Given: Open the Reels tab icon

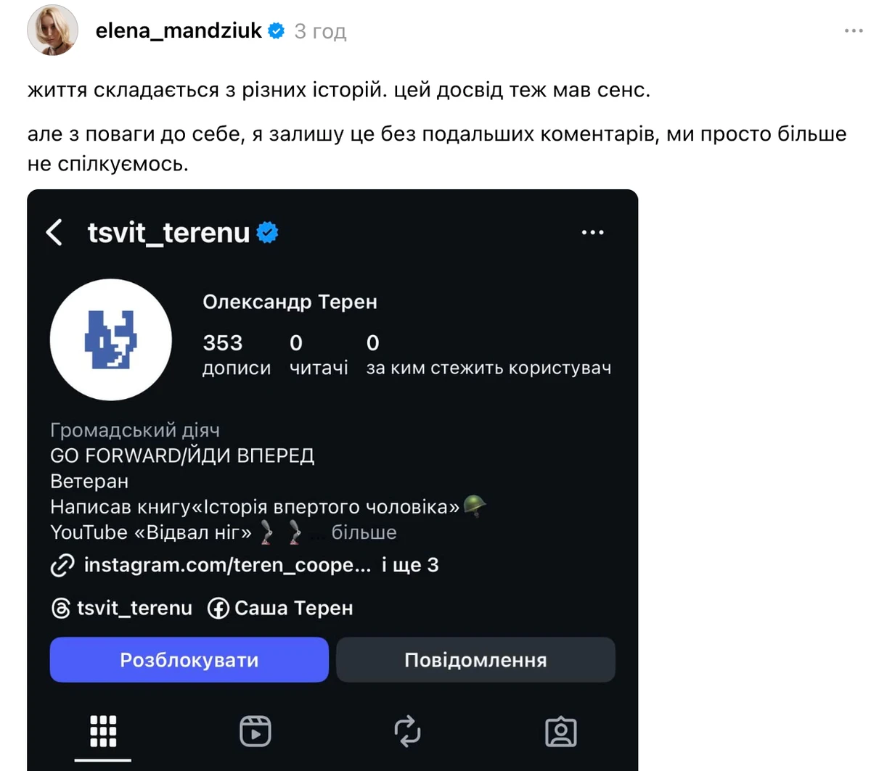Looking at the screenshot, I should click(255, 731).
